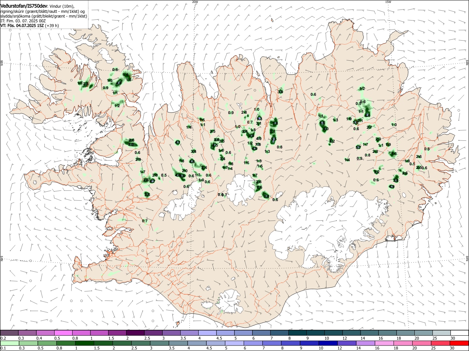Select the 'slydda/snjókoma' legend description line
469x351 pixels.
pyautogui.click(x=44, y=16)
